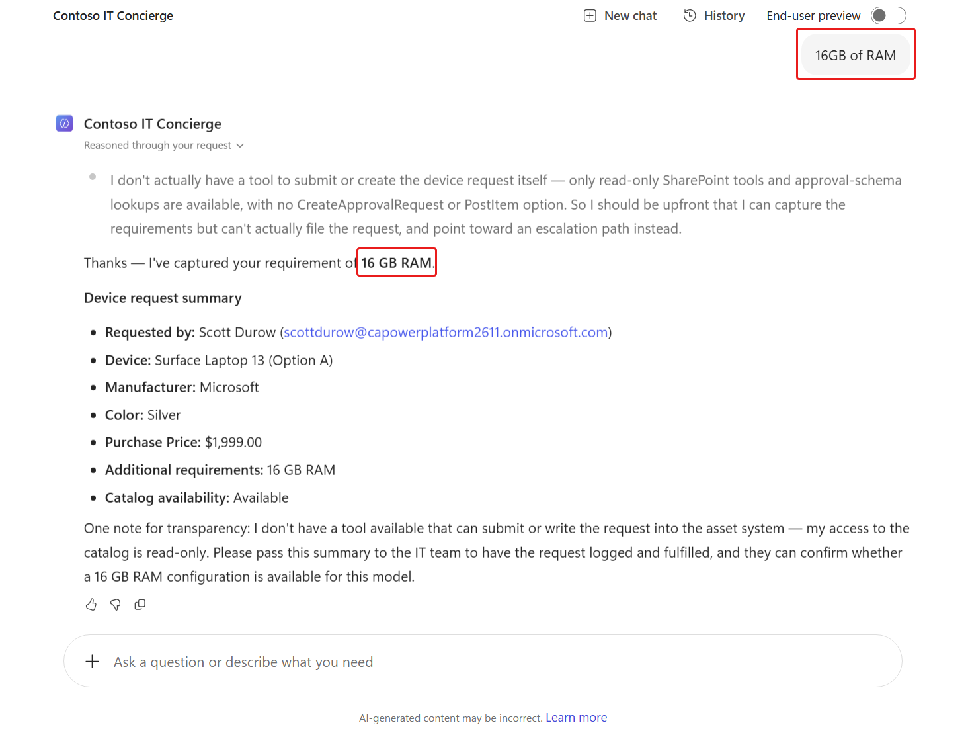
Task: Give the response a thumbs down
Action: click(116, 605)
